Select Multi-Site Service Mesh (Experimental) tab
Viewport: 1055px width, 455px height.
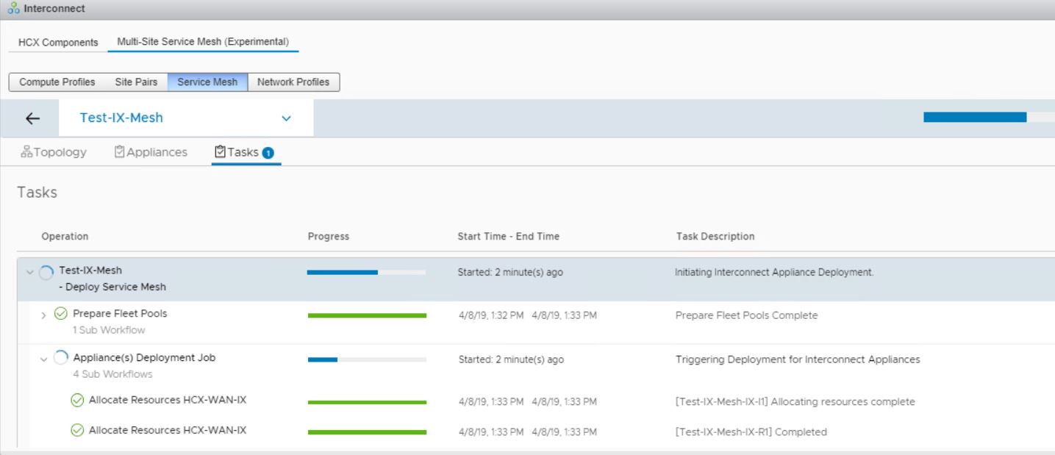pos(203,42)
